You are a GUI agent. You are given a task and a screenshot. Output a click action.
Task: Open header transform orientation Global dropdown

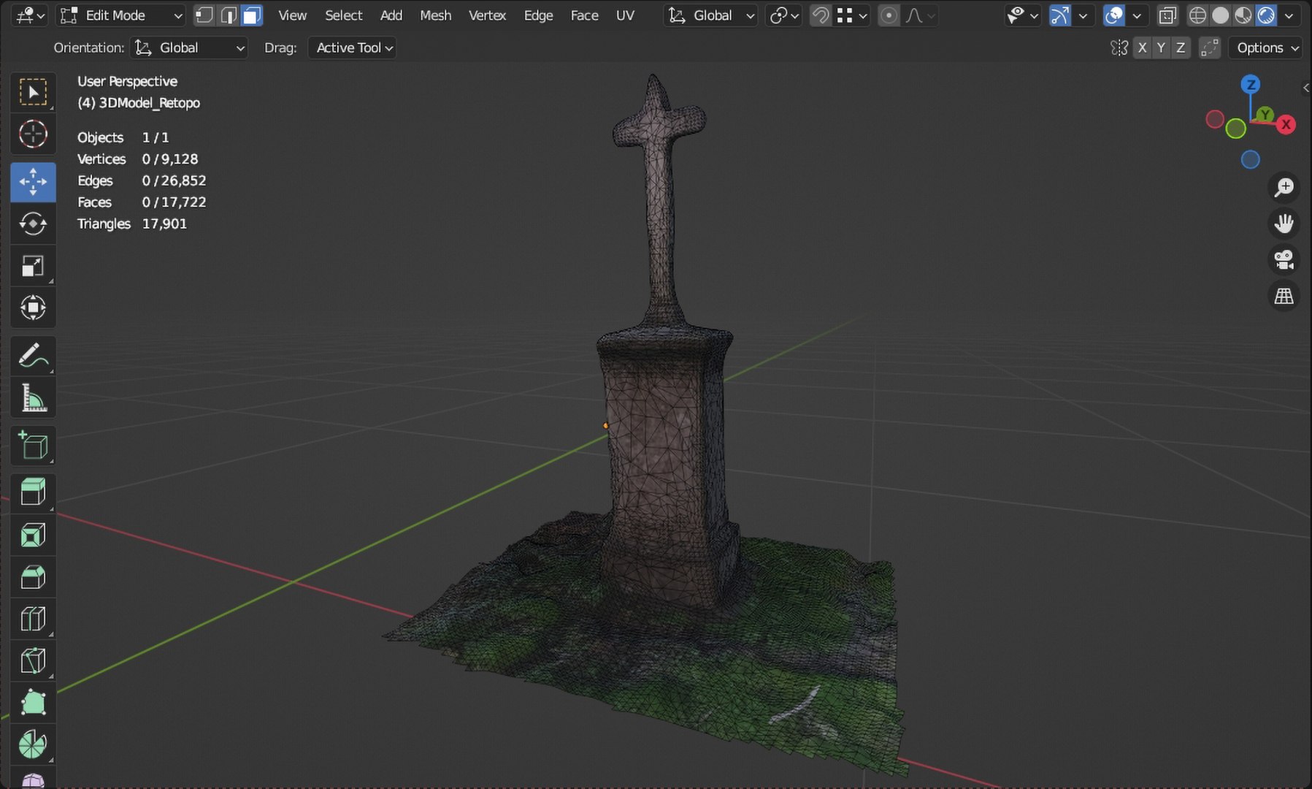click(x=710, y=15)
